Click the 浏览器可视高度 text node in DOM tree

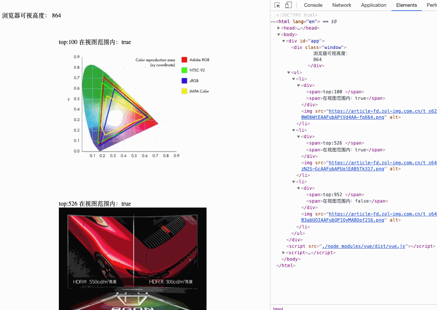331,53
